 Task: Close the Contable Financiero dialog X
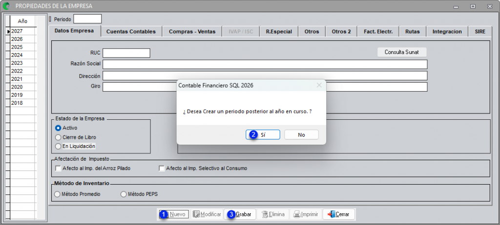[319, 85]
